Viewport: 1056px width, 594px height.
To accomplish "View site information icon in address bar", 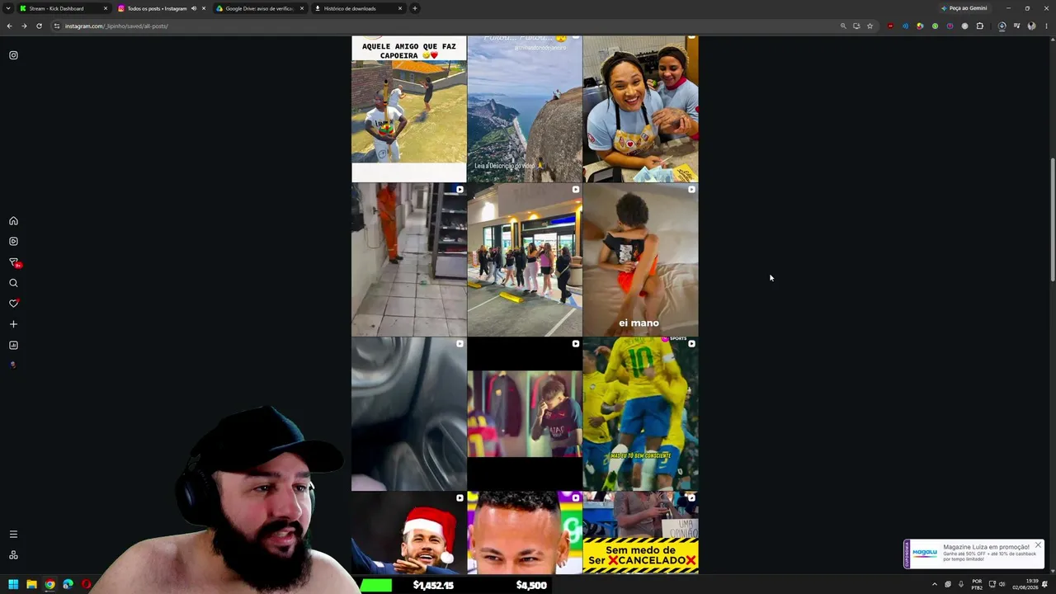I will coord(57,26).
